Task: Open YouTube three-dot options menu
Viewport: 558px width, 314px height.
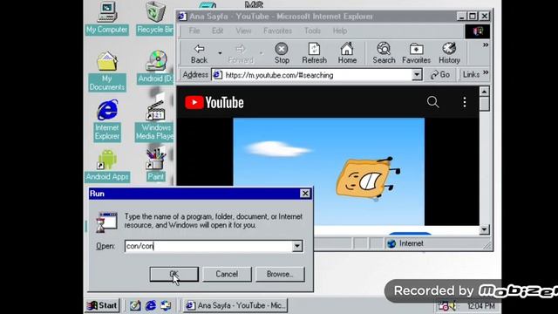Action: click(x=465, y=102)
